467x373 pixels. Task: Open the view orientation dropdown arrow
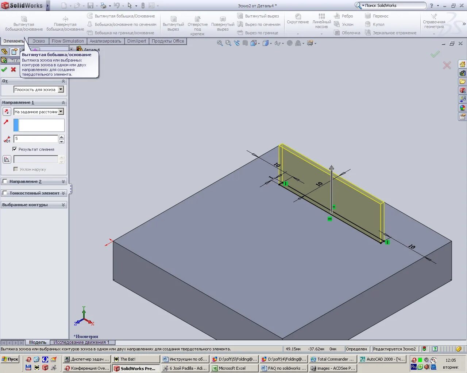tap(259, 43)
